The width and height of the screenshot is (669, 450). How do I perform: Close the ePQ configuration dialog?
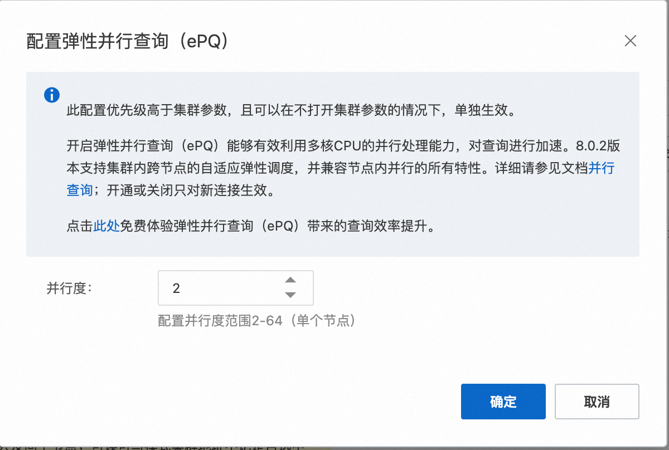pyautogui.click(x=631, y=41)
